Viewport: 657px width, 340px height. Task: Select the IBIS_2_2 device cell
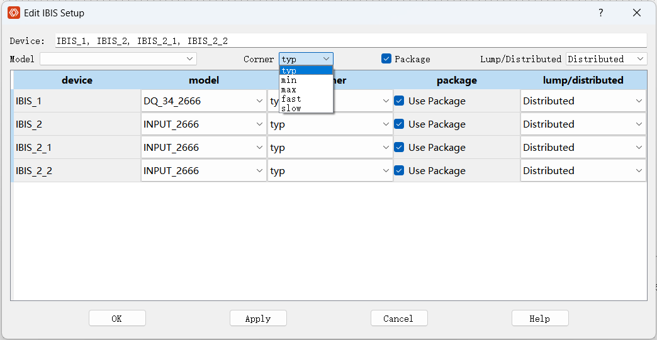point(77,170)
